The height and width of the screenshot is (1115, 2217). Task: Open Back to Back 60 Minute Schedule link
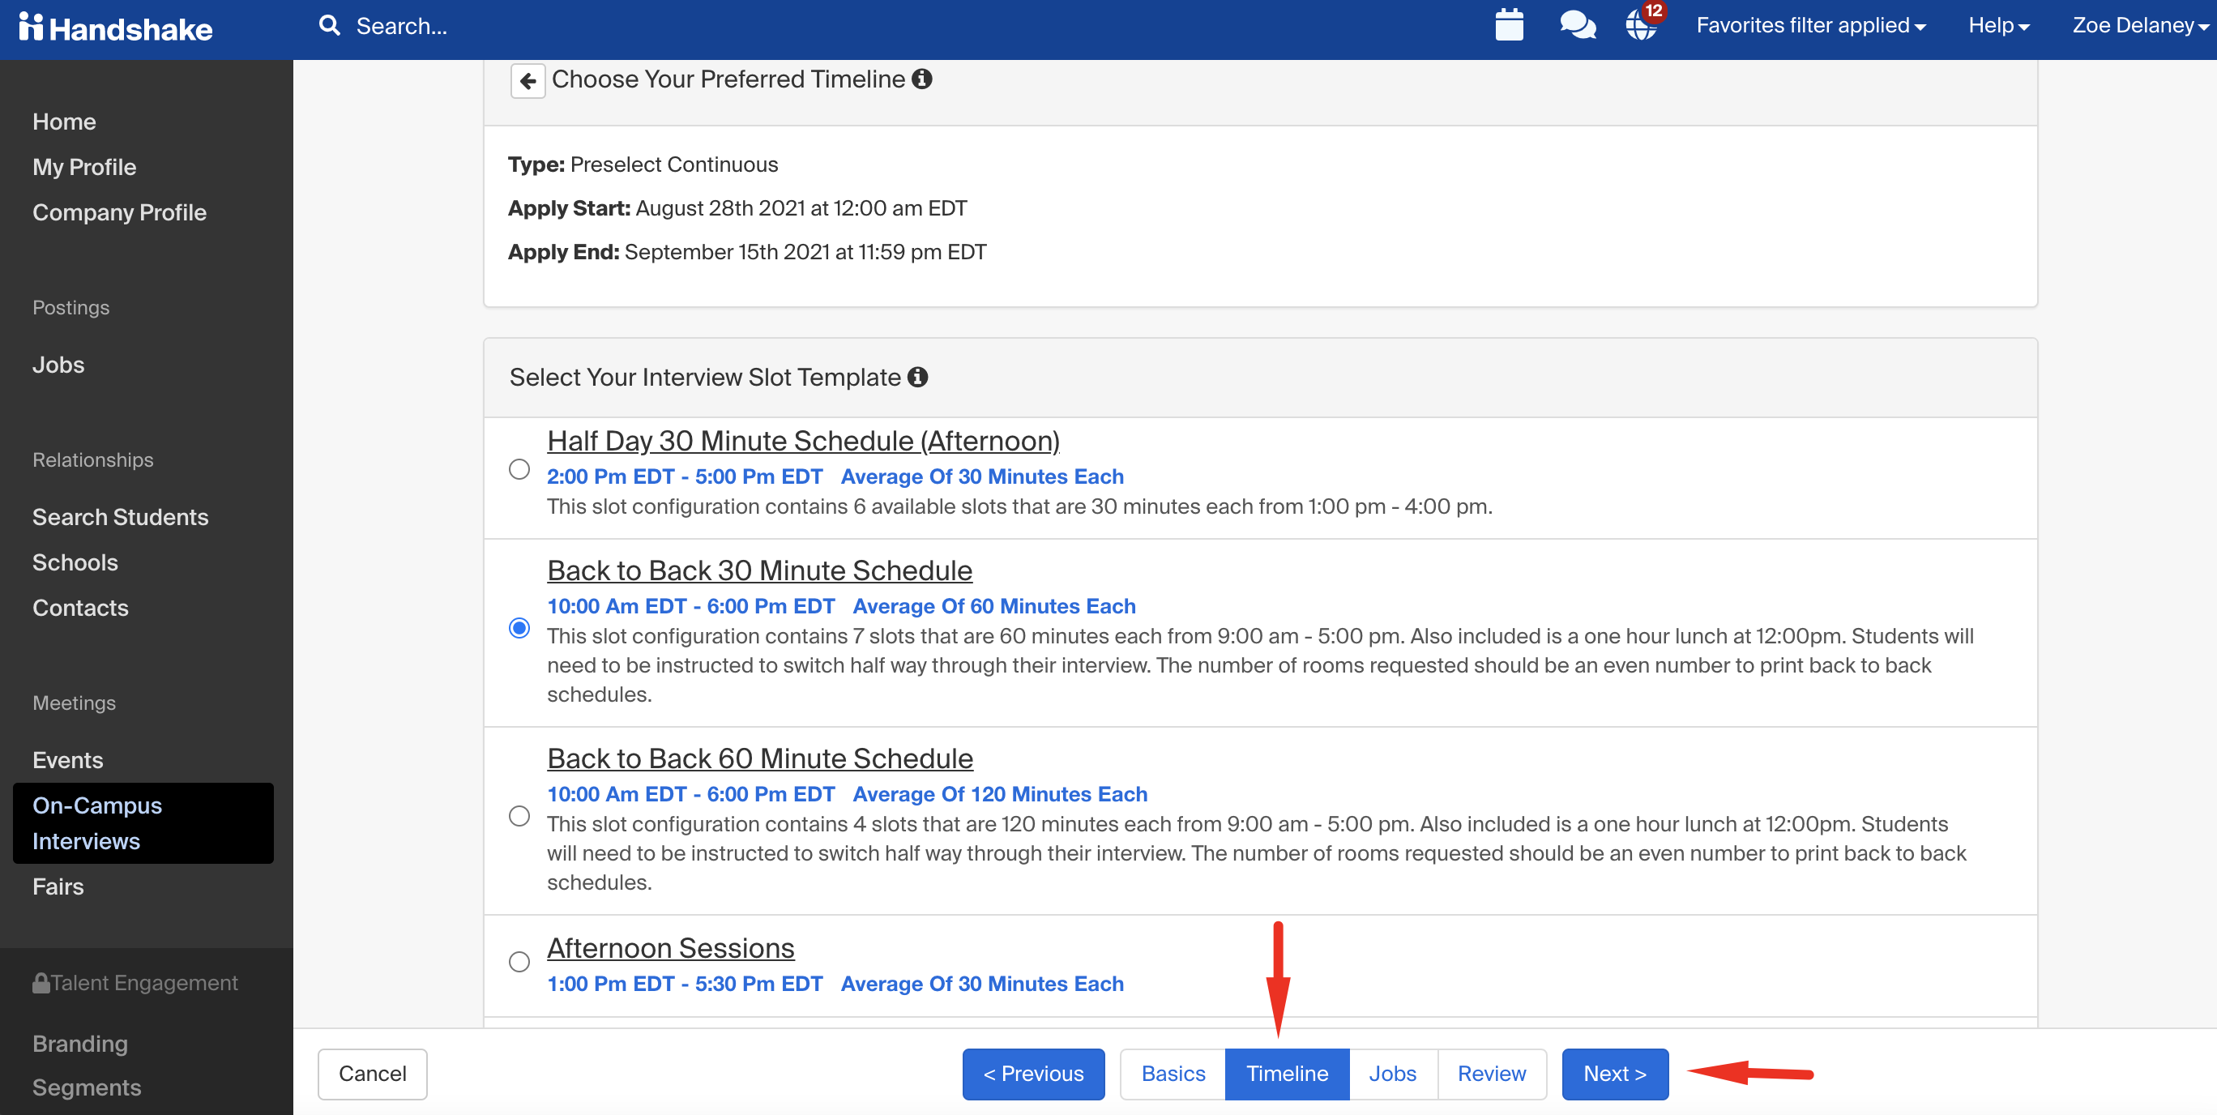[760, 758]
